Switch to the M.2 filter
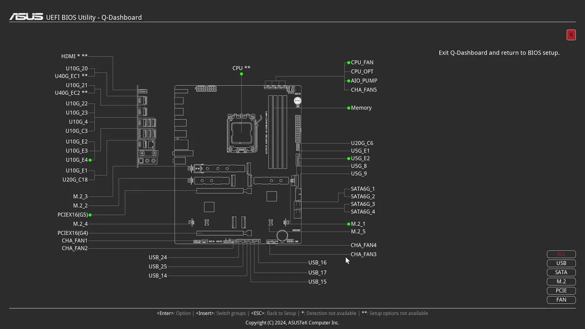585x329 pixels. tap(561, 282)
